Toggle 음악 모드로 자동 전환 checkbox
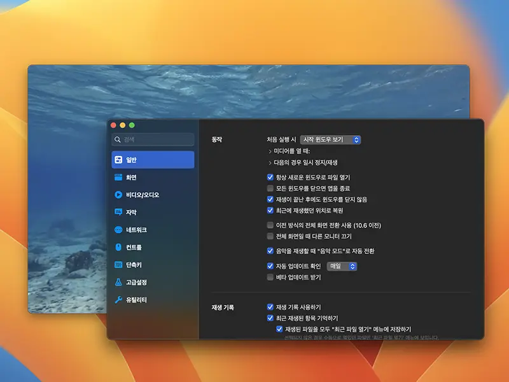 (x=270, y=251)
